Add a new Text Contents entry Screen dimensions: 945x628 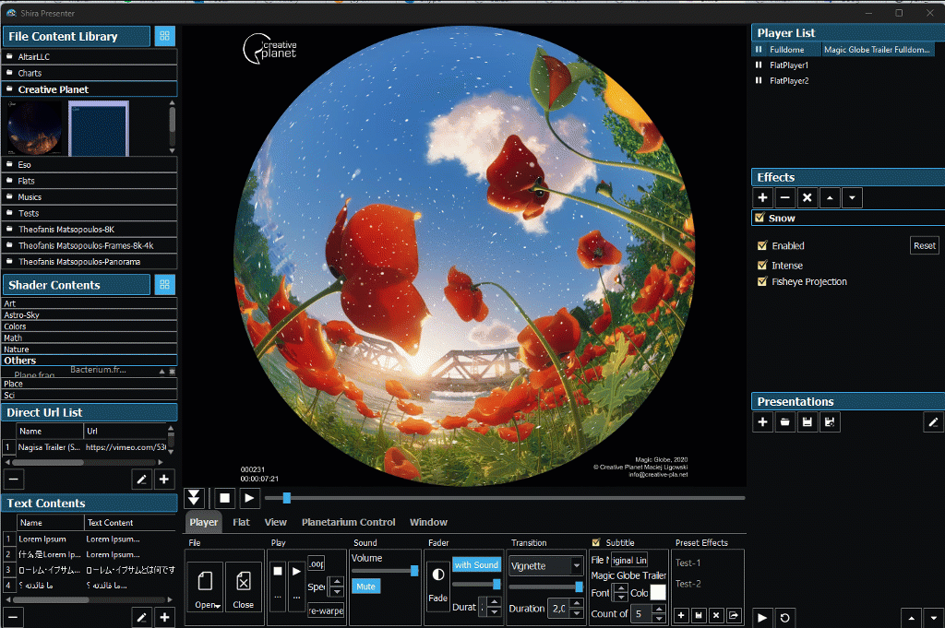pyautogui.click(x=164, y=617)
